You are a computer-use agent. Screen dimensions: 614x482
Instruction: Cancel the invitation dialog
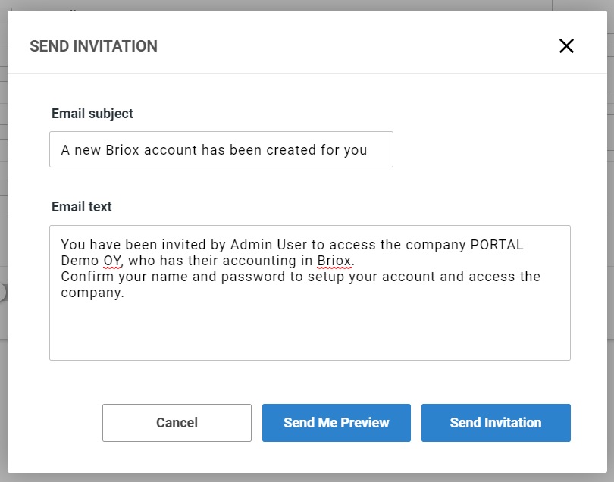pos(177,422)
